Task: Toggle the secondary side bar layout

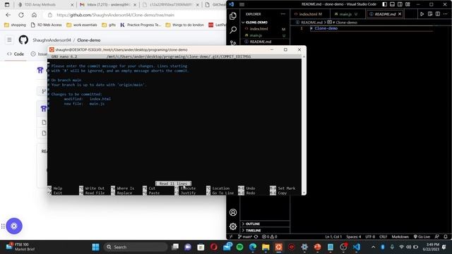Action: pos(400,4)
